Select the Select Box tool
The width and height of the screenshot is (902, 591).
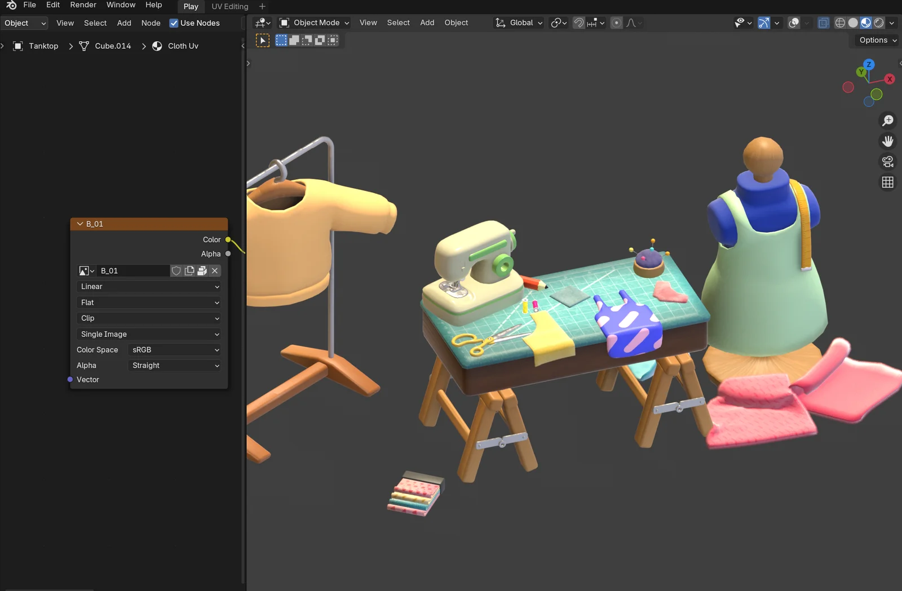[x=281, y=40]
